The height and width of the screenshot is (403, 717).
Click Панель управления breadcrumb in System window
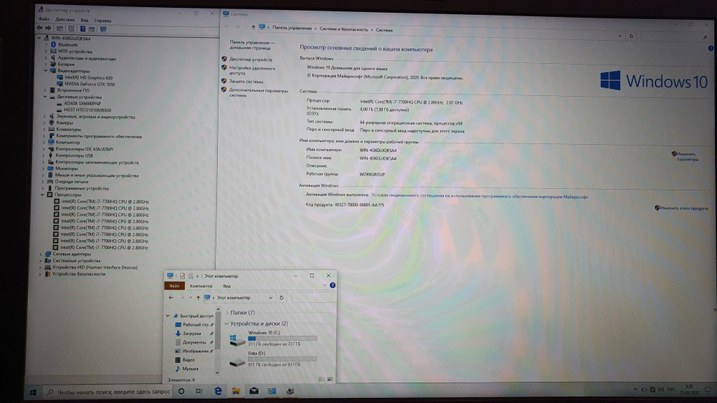click(292, 28)
